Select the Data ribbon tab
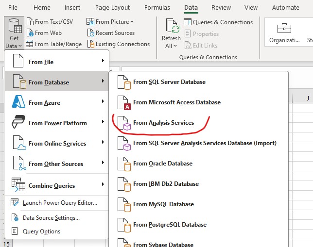 click(x=191, y=8)
